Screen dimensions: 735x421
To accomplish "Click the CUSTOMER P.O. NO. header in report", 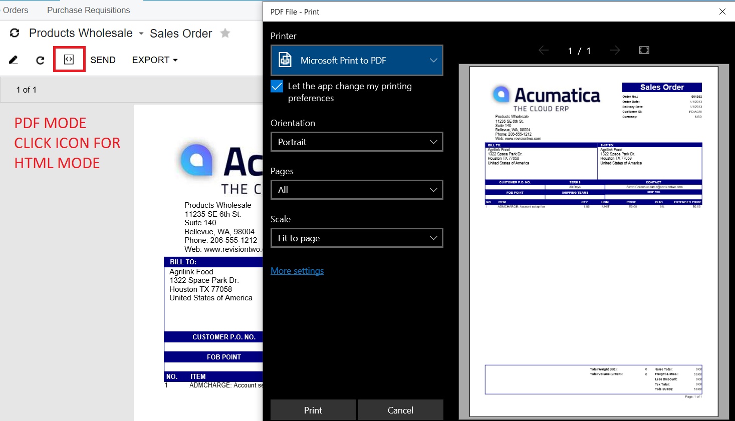I will pyautogui.click(x=224, y=337).
